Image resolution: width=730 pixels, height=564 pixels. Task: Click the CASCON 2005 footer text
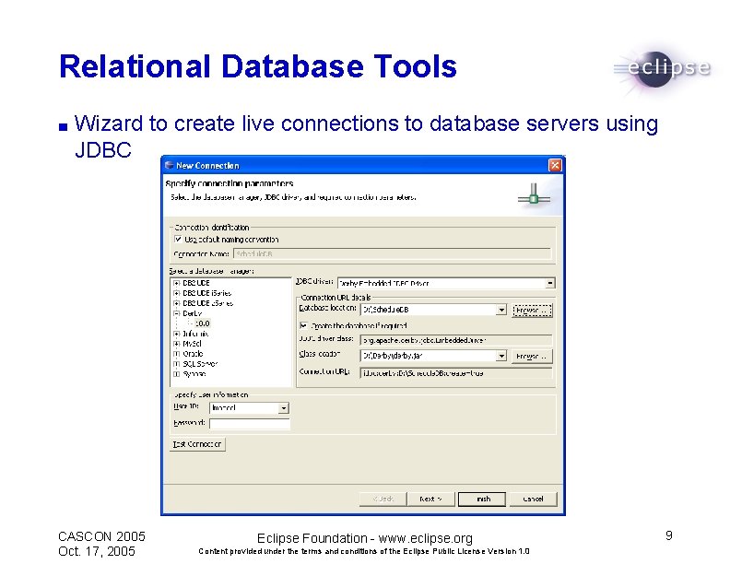tap(102, 536)
